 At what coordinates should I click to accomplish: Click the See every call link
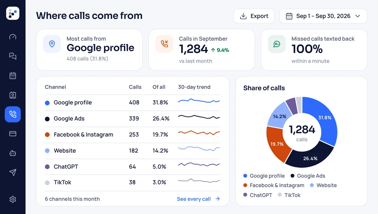[198, 199]
